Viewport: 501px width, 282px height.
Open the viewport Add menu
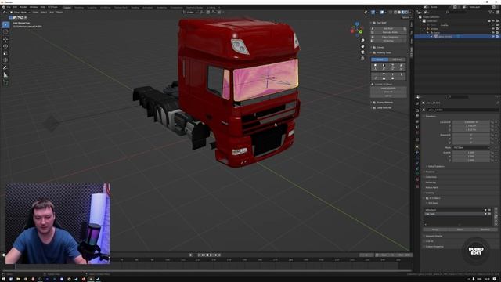coord(52,13)
